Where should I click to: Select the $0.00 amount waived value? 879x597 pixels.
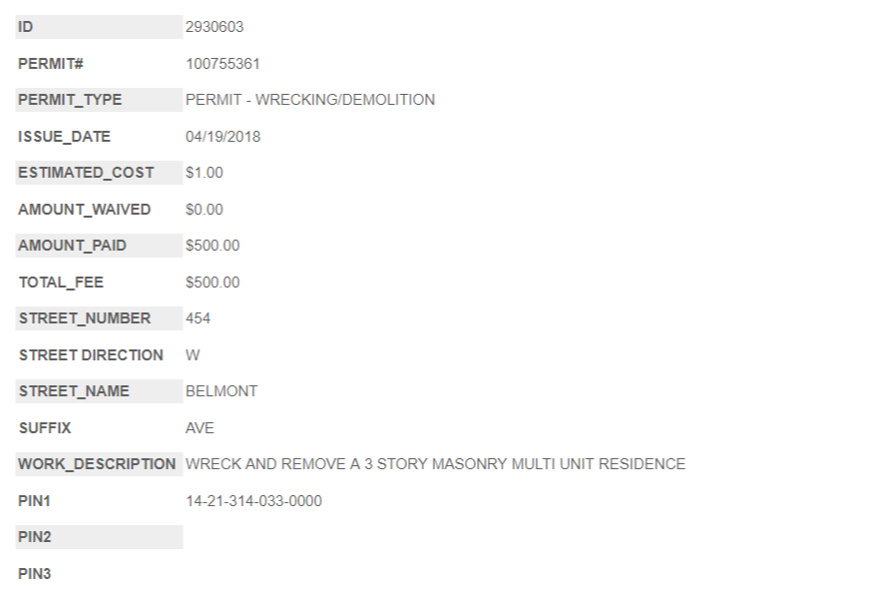(x=205, y=210)
